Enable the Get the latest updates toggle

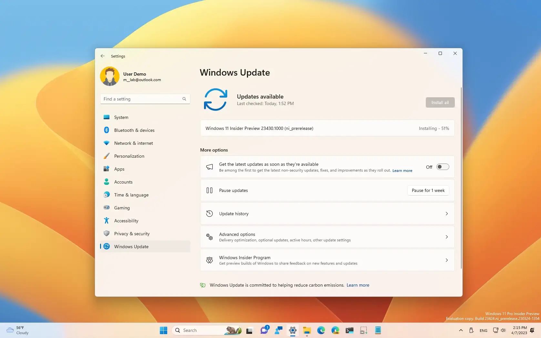[443, 167]
